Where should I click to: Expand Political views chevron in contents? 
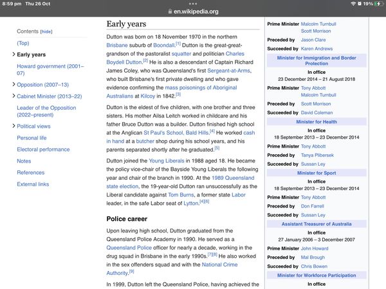point(13,127)
